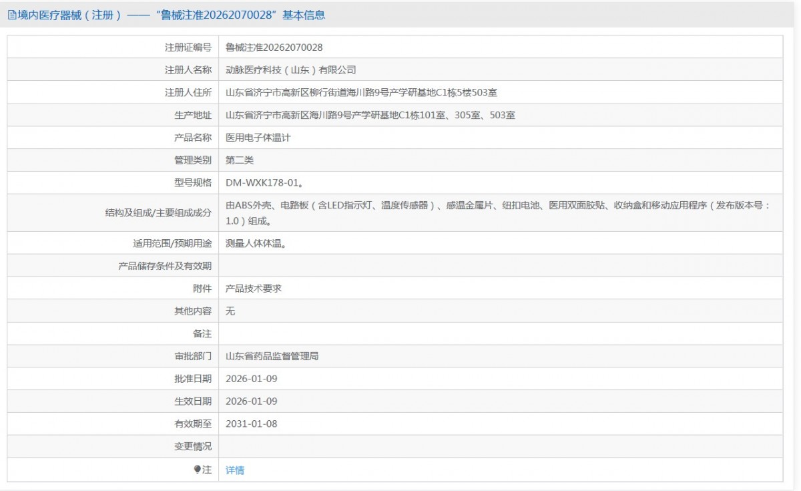Click the 注册证编号 label
The height and width of the screenshot is (491, 801).
(x=188, y=47)
